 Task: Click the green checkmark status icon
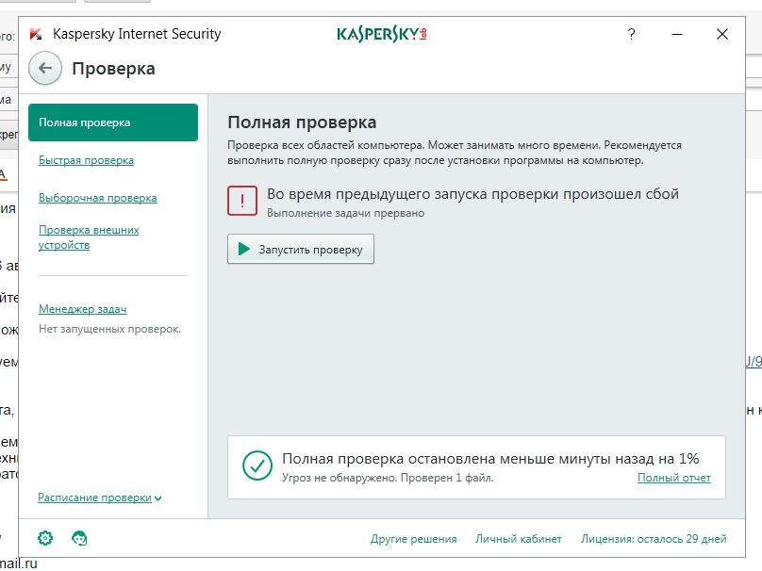[257, 465]
